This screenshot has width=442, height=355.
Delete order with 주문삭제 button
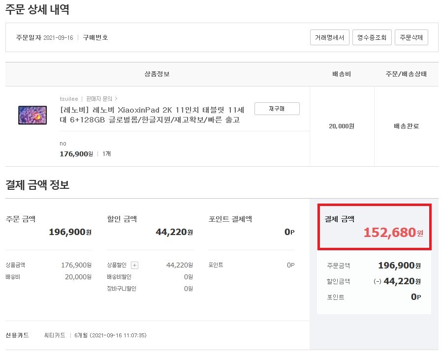(411, 37)
